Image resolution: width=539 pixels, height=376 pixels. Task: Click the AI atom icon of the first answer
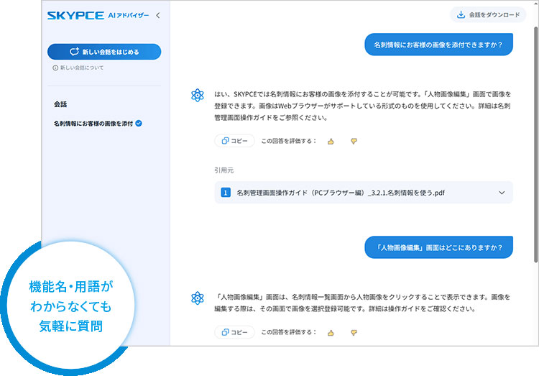(198, 96)
